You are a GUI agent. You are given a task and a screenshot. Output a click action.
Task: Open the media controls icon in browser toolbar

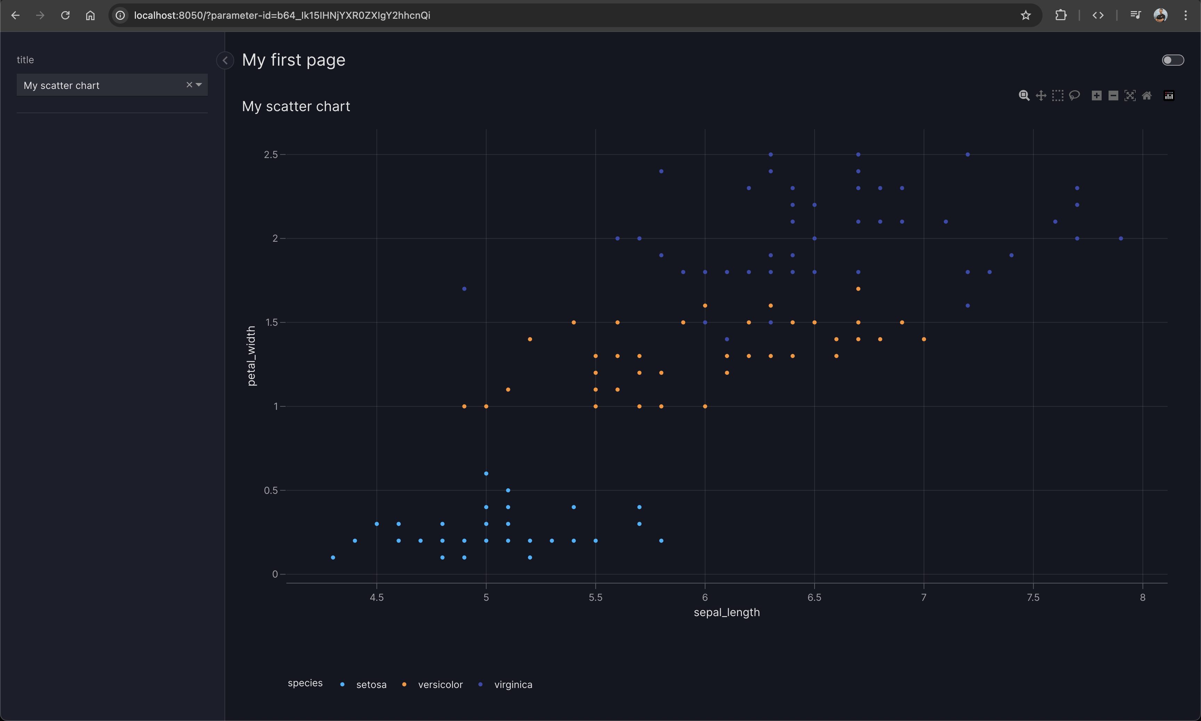click(1135, 16)
